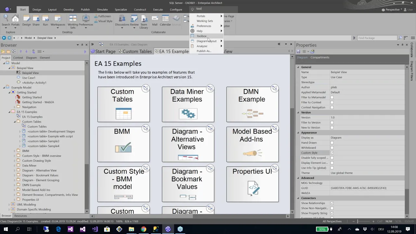Screen dimensions: 416x234
Task: Uncheck the Show Relationships checkbox
Action: [x=332, y=203]
